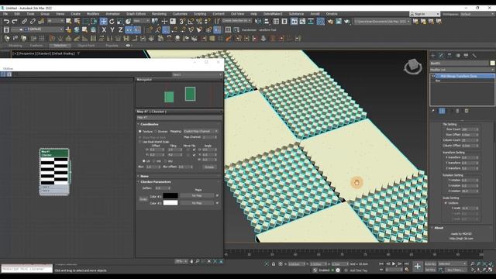Click the rectangular selection region icon
The height and width of the screenshot is (279, 496).
[x=85, y=22]
